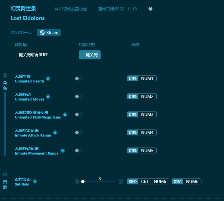224x201 pixels.
Task: Click the minus button for Set Gold
Action: click(x=121, y=181)
